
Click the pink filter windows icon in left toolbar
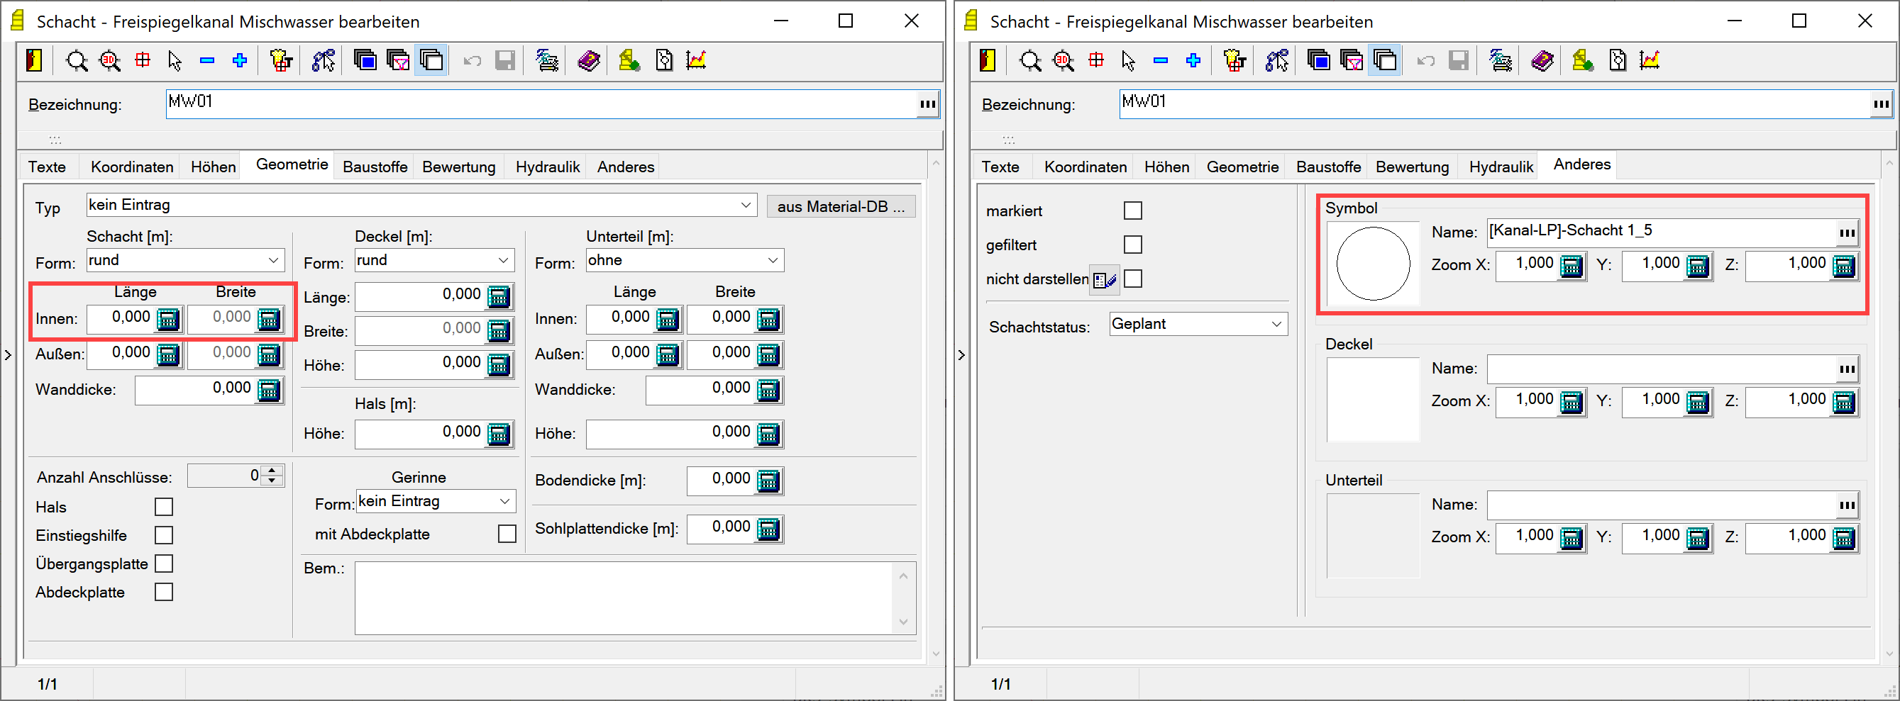tap(398, 60)
